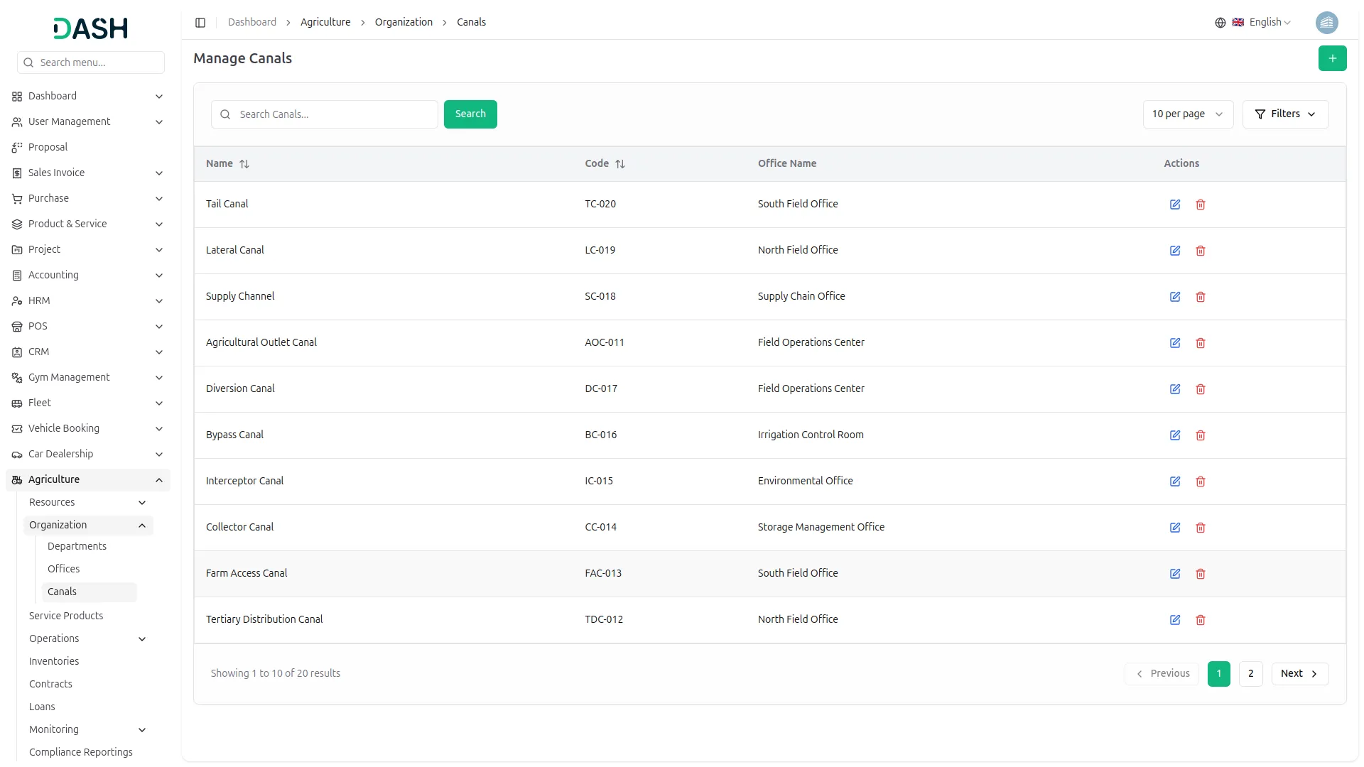Edit Agricultural Outlet Canal record

[x=1175, y=343]
